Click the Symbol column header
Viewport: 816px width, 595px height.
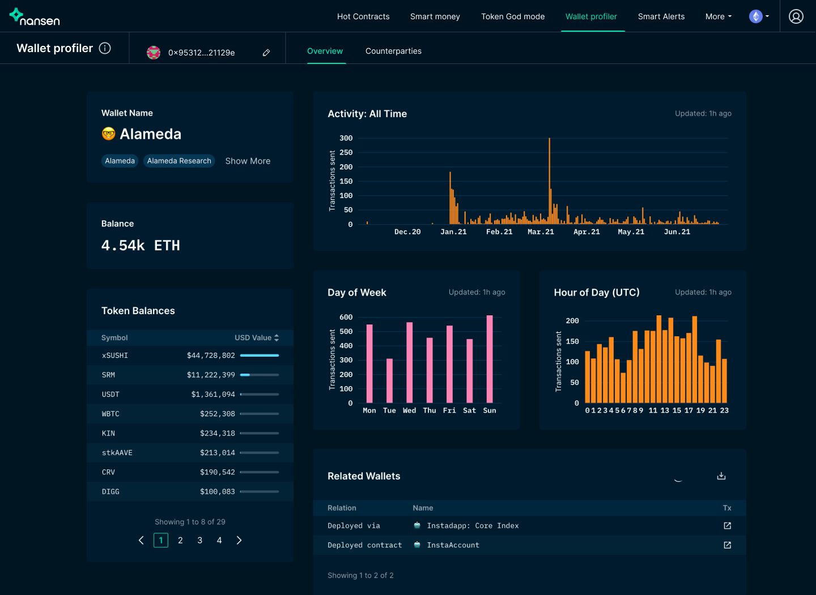click(114, 337)
